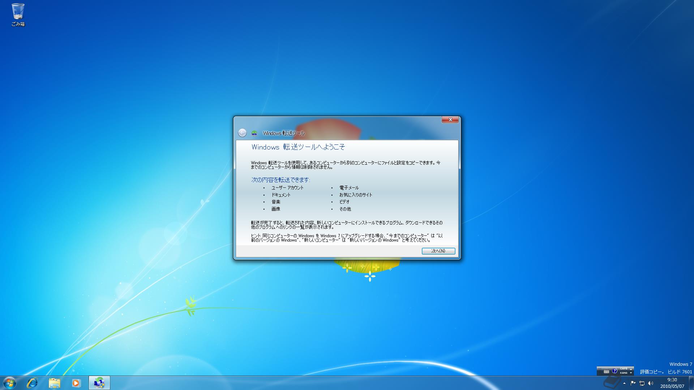Click the list item その他

tap(345, 209)
